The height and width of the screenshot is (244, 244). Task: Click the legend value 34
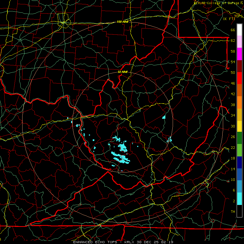point(233,115)
